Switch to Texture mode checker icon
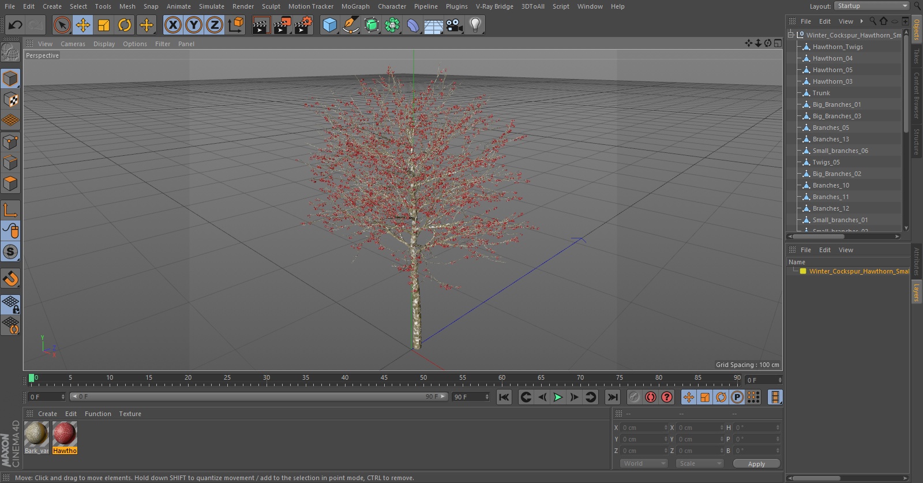The height and width of the screenshot is (483, 923). pyautogui.click(x=10, y=100)
